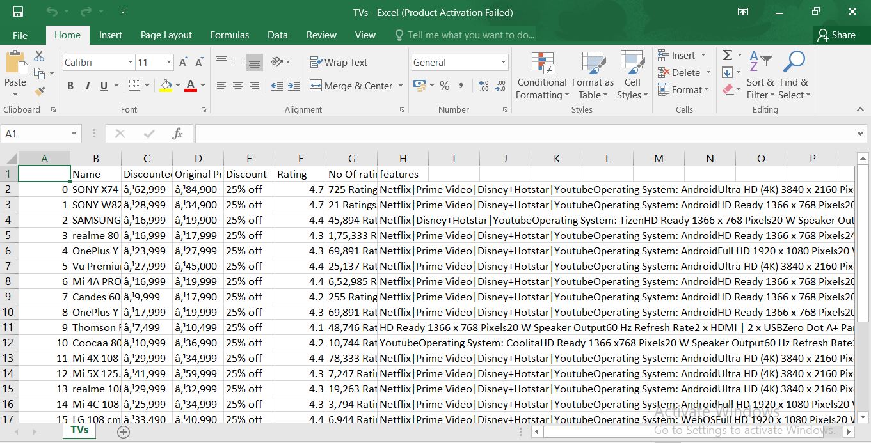Switch to the Formulas tab

tap(230, 35)
